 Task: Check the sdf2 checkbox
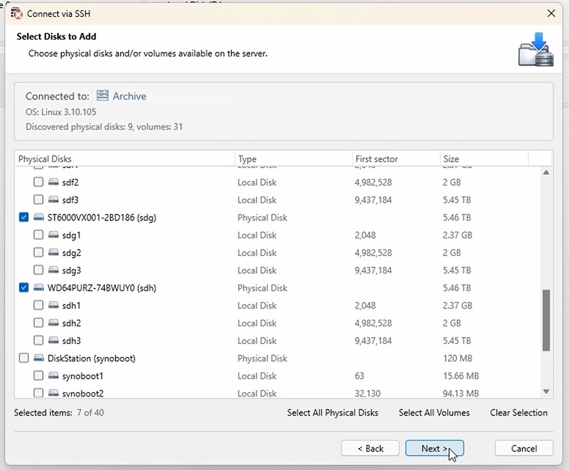(x=38, y=182)
